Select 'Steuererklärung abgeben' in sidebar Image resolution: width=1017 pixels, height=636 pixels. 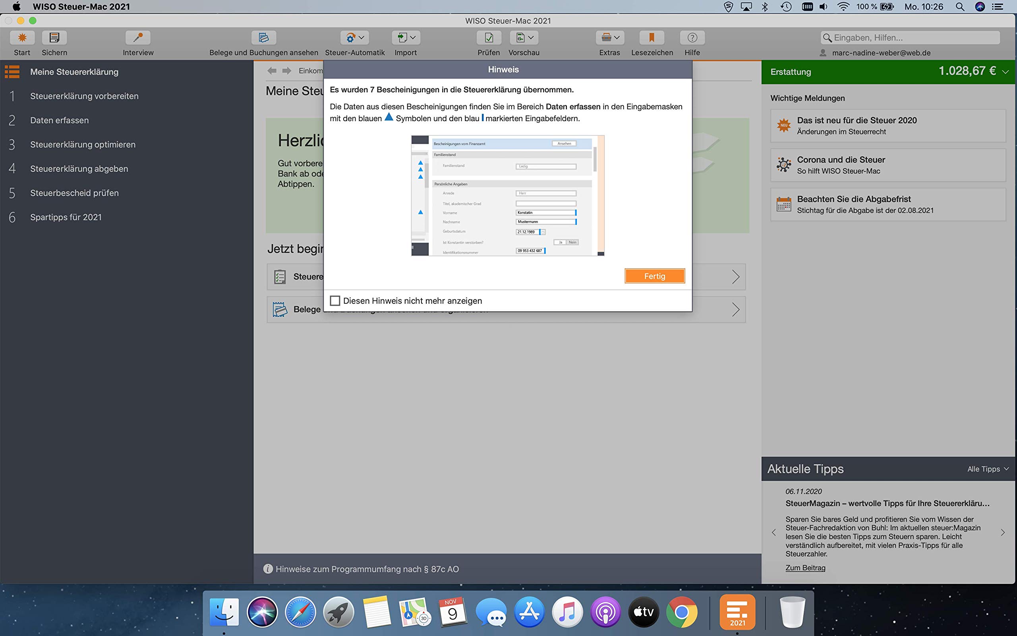[79, 169]
